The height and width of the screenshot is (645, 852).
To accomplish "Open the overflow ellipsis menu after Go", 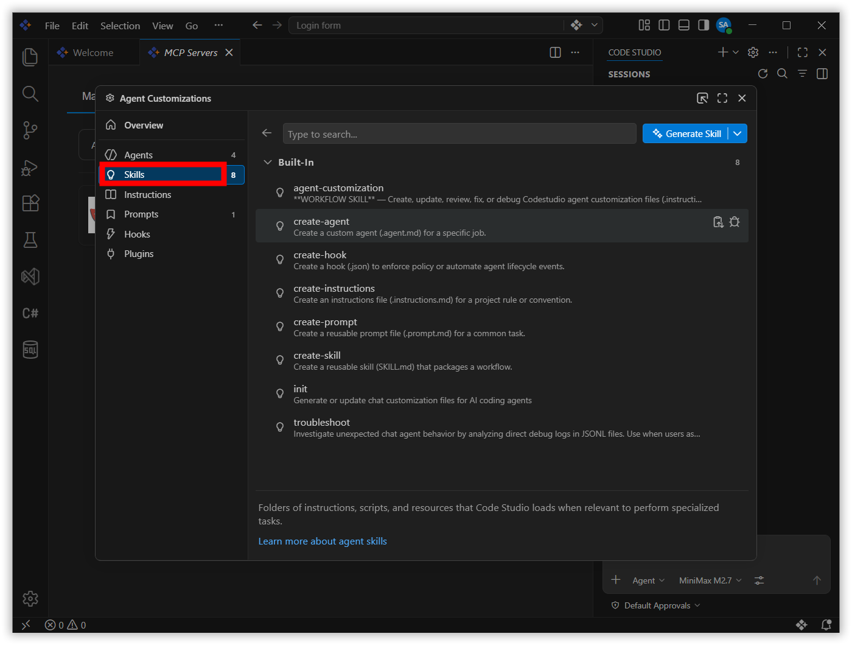I will [218, 25].
